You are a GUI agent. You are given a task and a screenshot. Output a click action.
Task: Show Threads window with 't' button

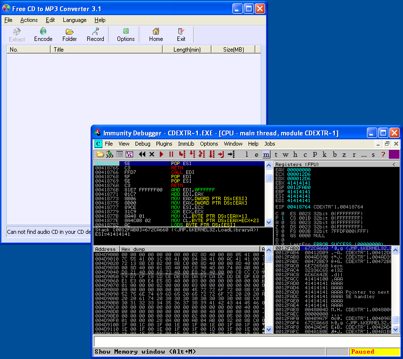pos(276,154)
